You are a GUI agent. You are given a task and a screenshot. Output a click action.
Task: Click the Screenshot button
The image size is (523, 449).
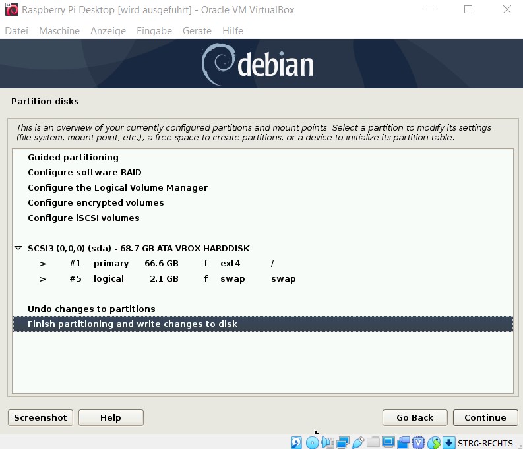40,417
